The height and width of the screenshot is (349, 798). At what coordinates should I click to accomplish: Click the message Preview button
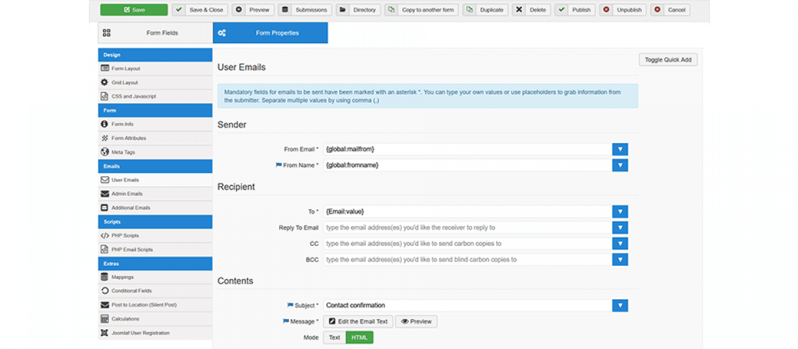tap(416, 322)
